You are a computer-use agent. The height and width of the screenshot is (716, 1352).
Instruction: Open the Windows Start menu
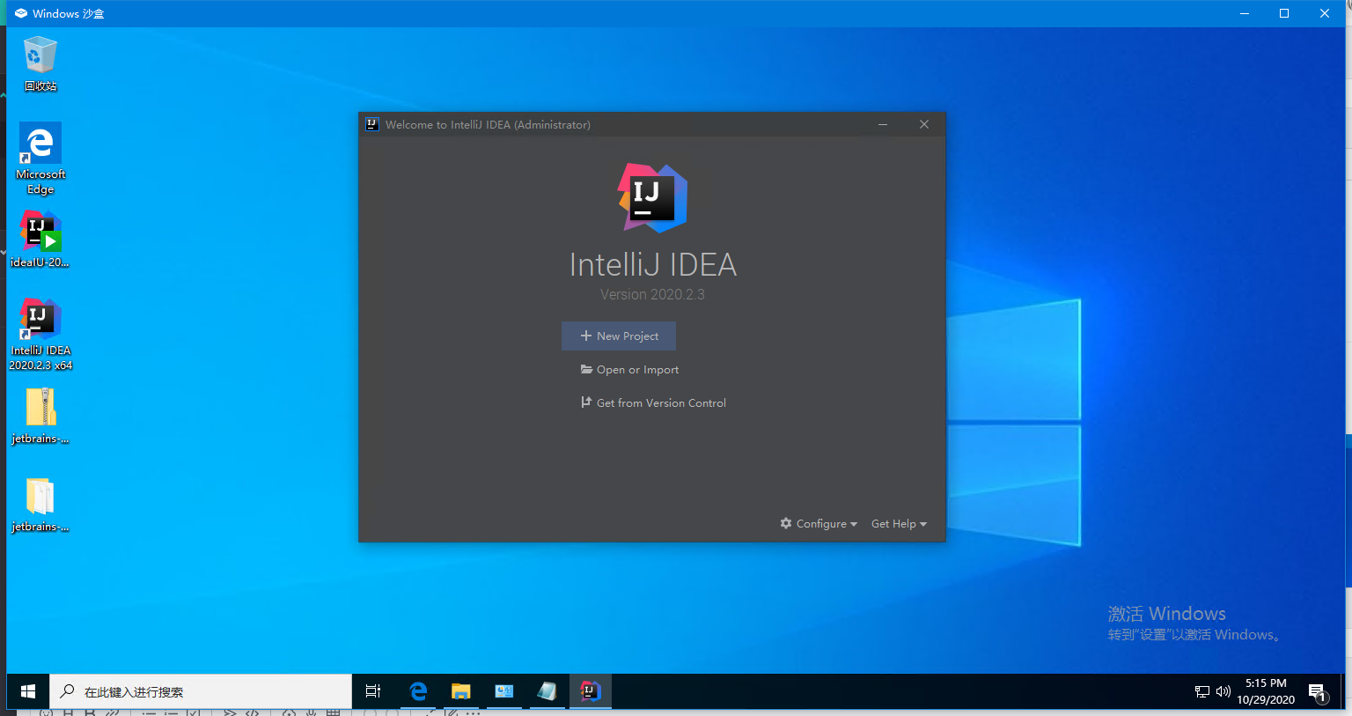click(28, 691)
